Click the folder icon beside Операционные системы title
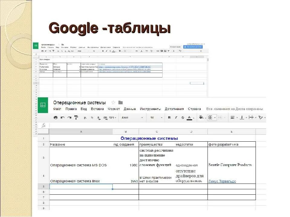 point(121,102)
